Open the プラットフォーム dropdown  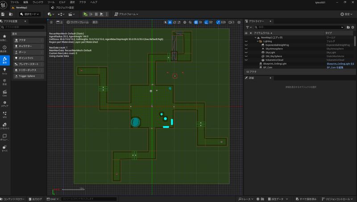point(126,14)
